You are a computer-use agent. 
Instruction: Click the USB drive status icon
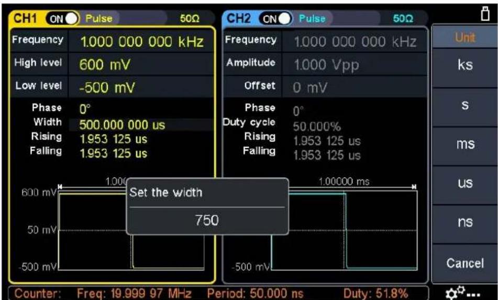point(485,14)
